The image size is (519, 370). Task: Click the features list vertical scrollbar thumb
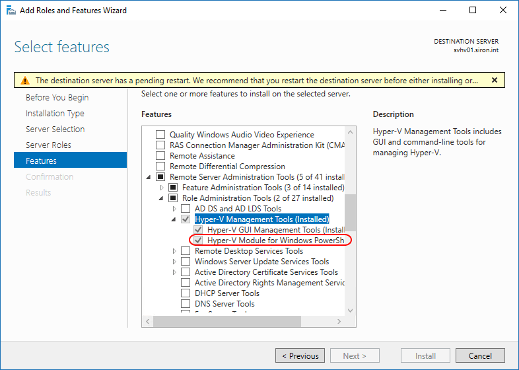point(350,212)
